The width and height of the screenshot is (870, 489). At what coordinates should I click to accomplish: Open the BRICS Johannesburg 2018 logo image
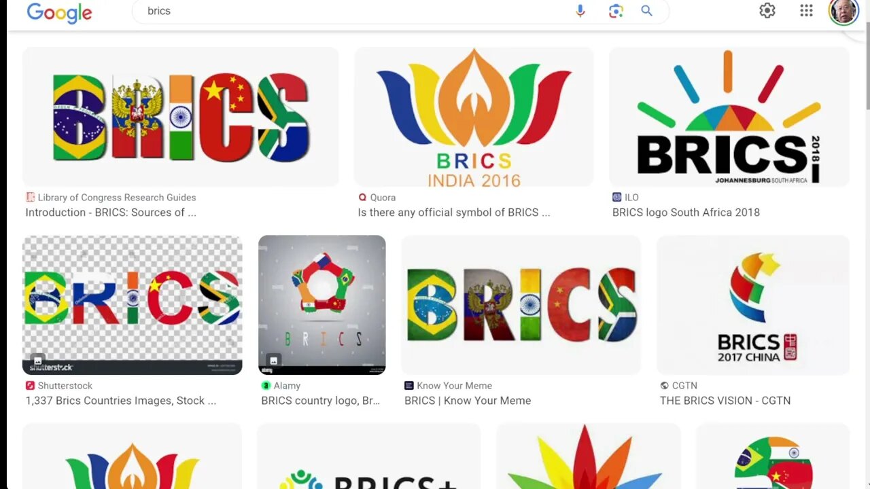click(x=729, y=117)
